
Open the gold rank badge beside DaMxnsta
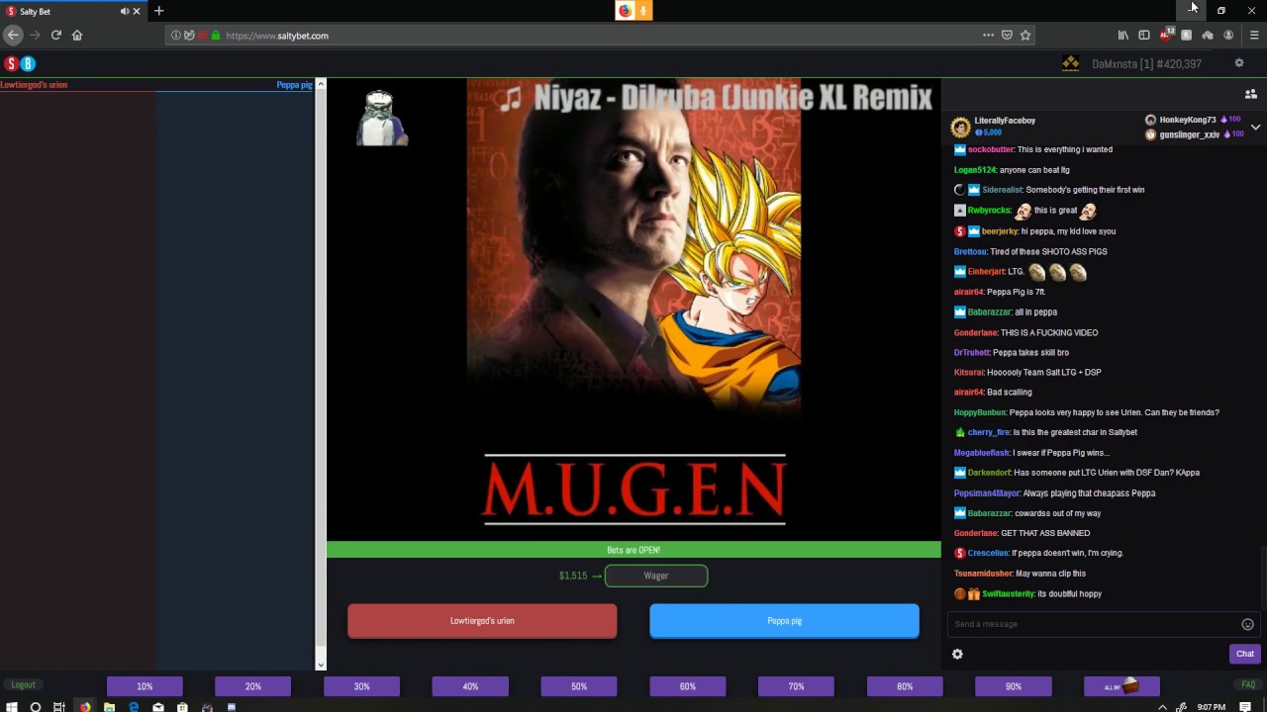[1071, 63]
